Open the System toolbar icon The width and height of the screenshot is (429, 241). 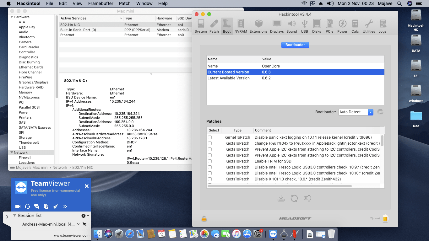click(200, 24)
